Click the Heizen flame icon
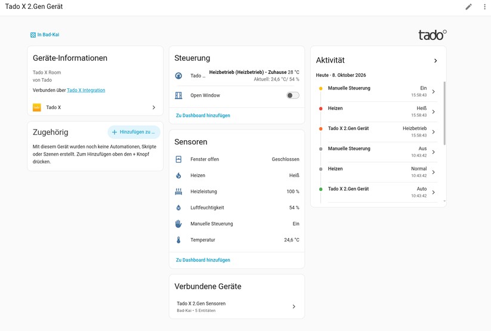491x331 pixels. pyautogui.click(x=178, y=175)
